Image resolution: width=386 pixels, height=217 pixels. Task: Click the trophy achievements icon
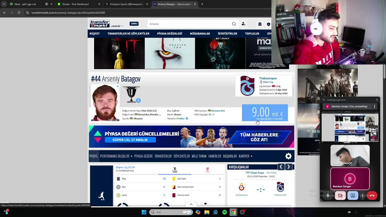[131, 95]
